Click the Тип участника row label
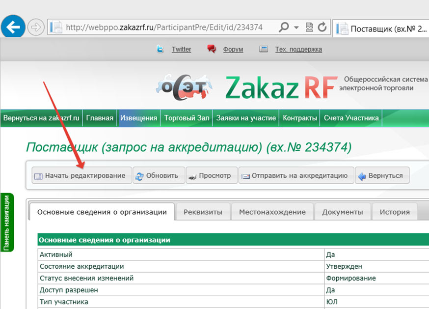 tap(64, 302)
